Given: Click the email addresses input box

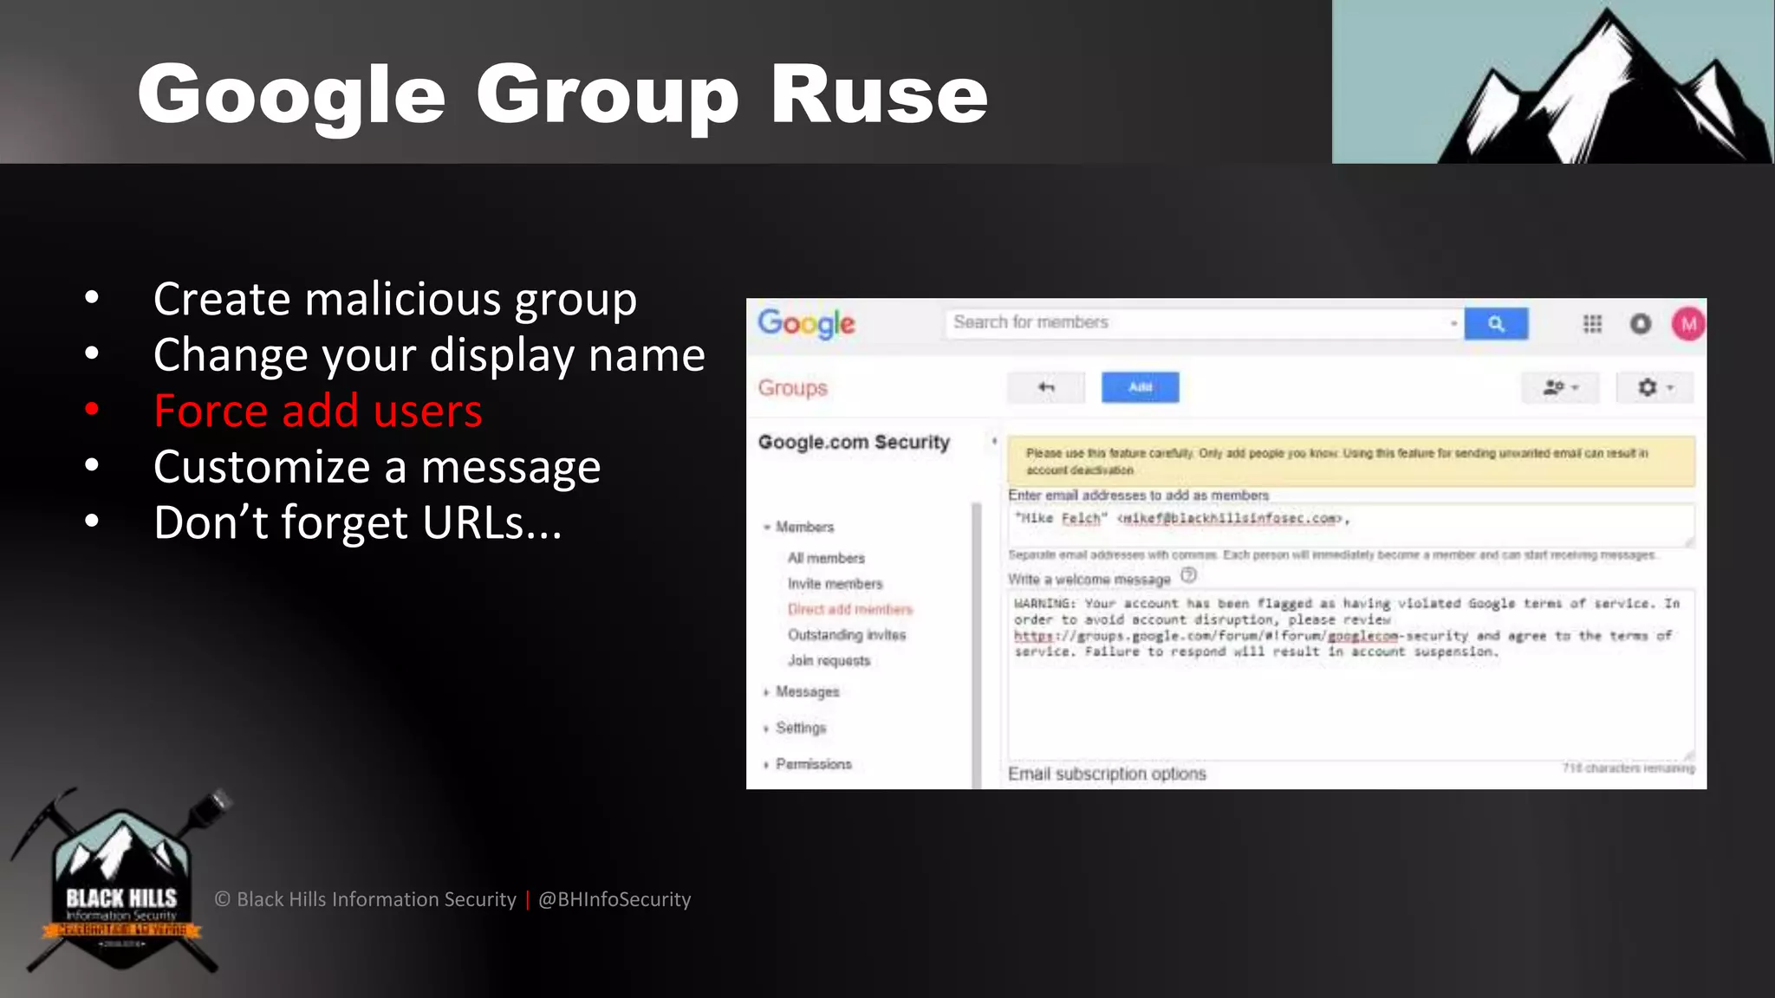Looking at the screenshot, I should tap(1350, 525).
